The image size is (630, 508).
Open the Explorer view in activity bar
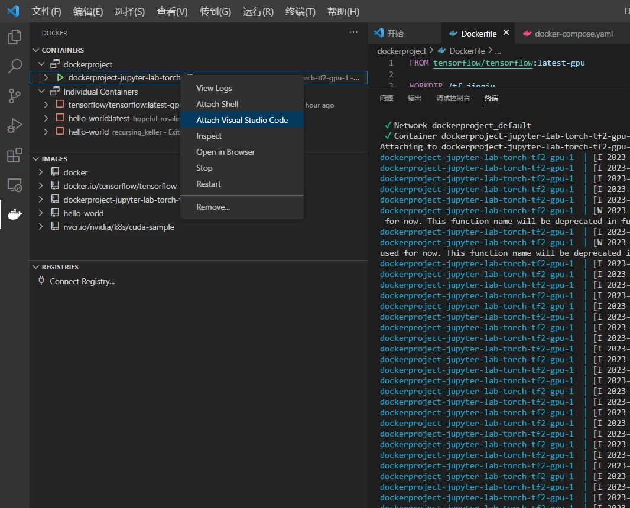coord(14,37)
